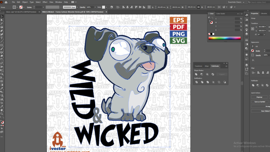This screenshot has height=152, width=270.
Task: Click the black swatch in Color panel
Action: click(x=211, y=34)
